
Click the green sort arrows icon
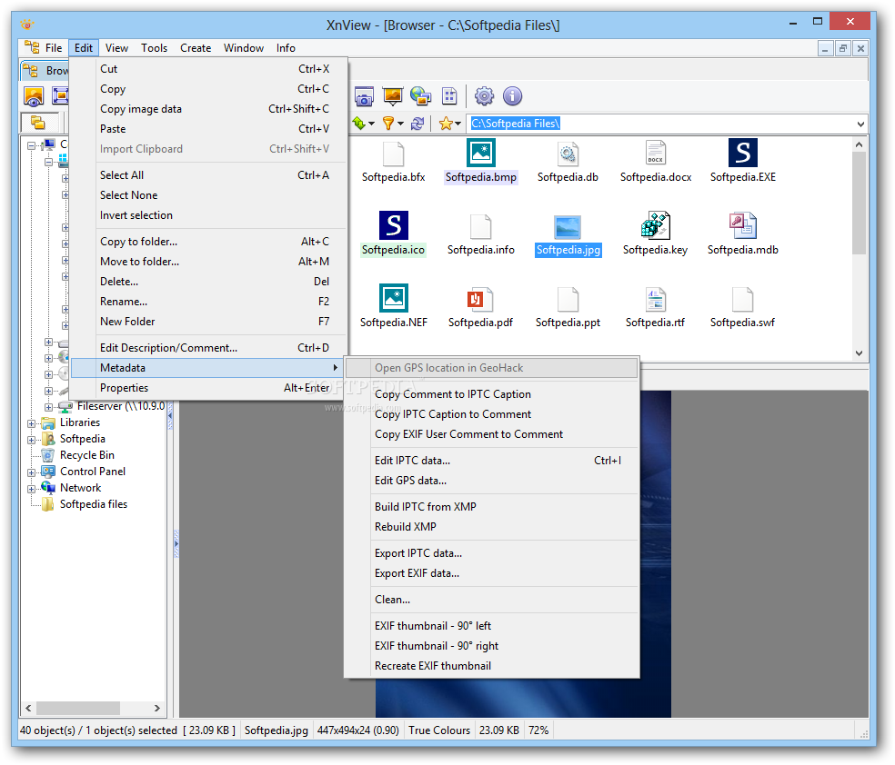tap(359, 124)
